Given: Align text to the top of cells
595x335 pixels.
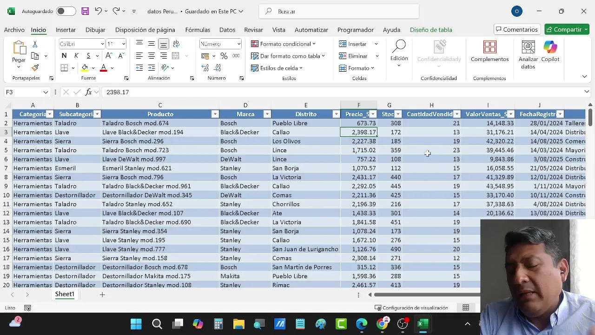Looking at the screenshot, I should click(139, 44).
